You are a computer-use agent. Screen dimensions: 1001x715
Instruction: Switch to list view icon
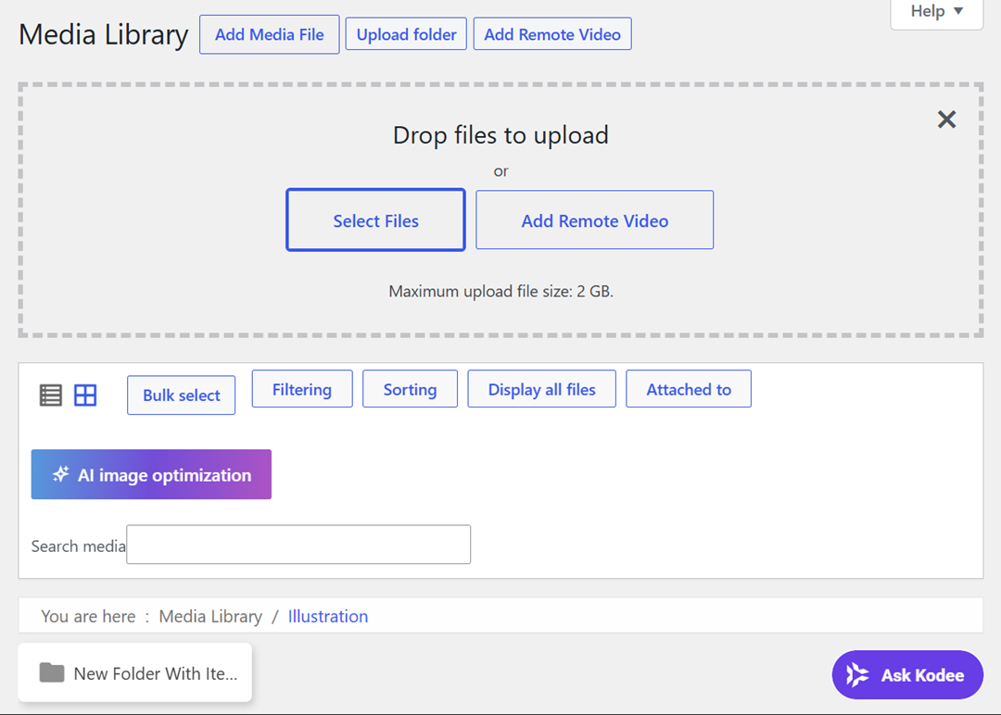[x=51, y=395]
